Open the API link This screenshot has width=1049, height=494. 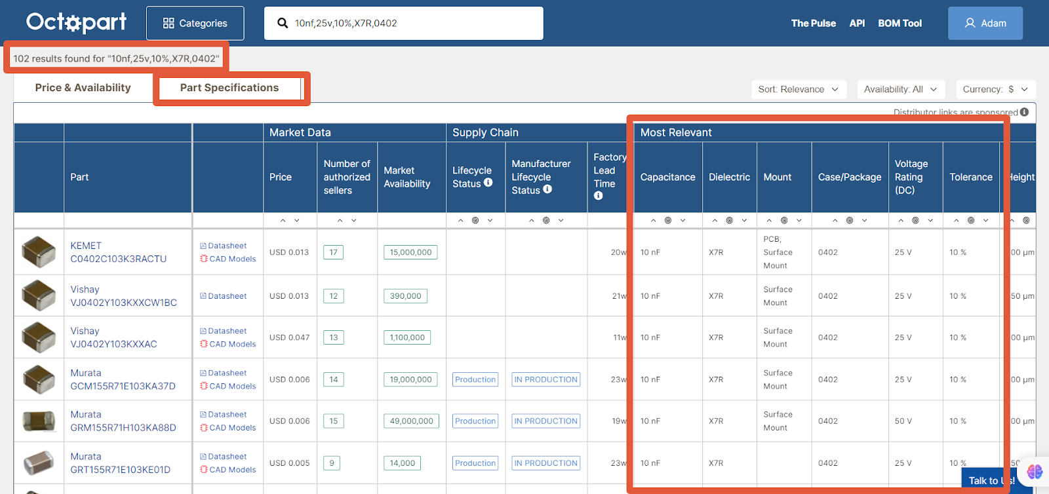[857, 23]
